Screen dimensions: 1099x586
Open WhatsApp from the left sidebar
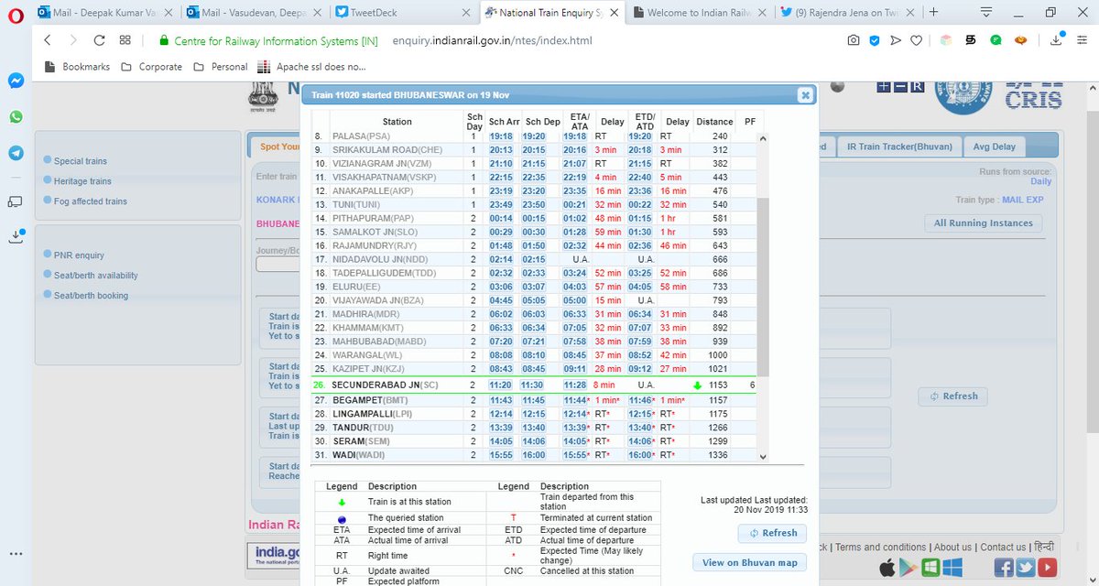pyautogui.click(x=16, y=117)
